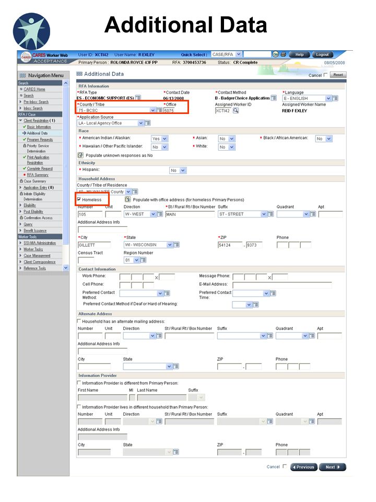The width and height of the screenshot is (376, 502).
Task: Click the Previous button
Action: click(x=304, y=467)
